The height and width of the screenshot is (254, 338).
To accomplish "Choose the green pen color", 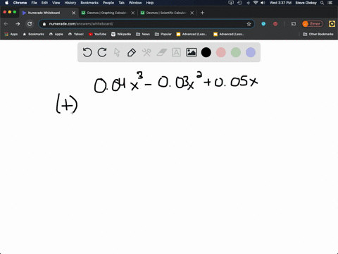I will click(x=236, y=52).
